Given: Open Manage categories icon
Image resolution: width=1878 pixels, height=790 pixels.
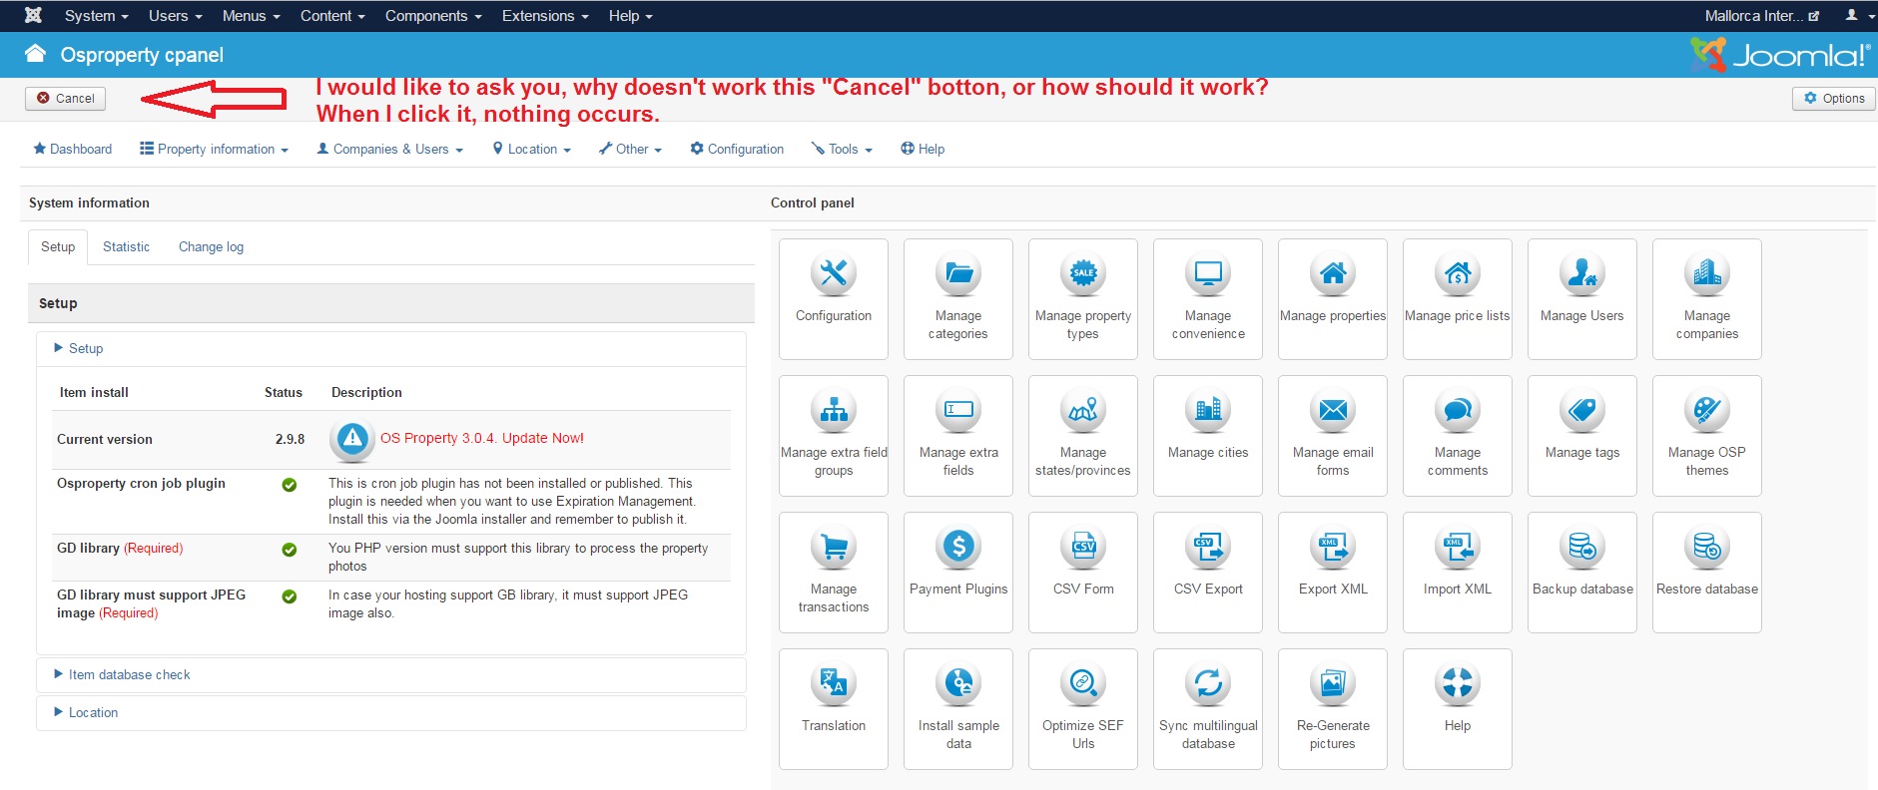Looking at the screenshot, I should coord(958,298).
